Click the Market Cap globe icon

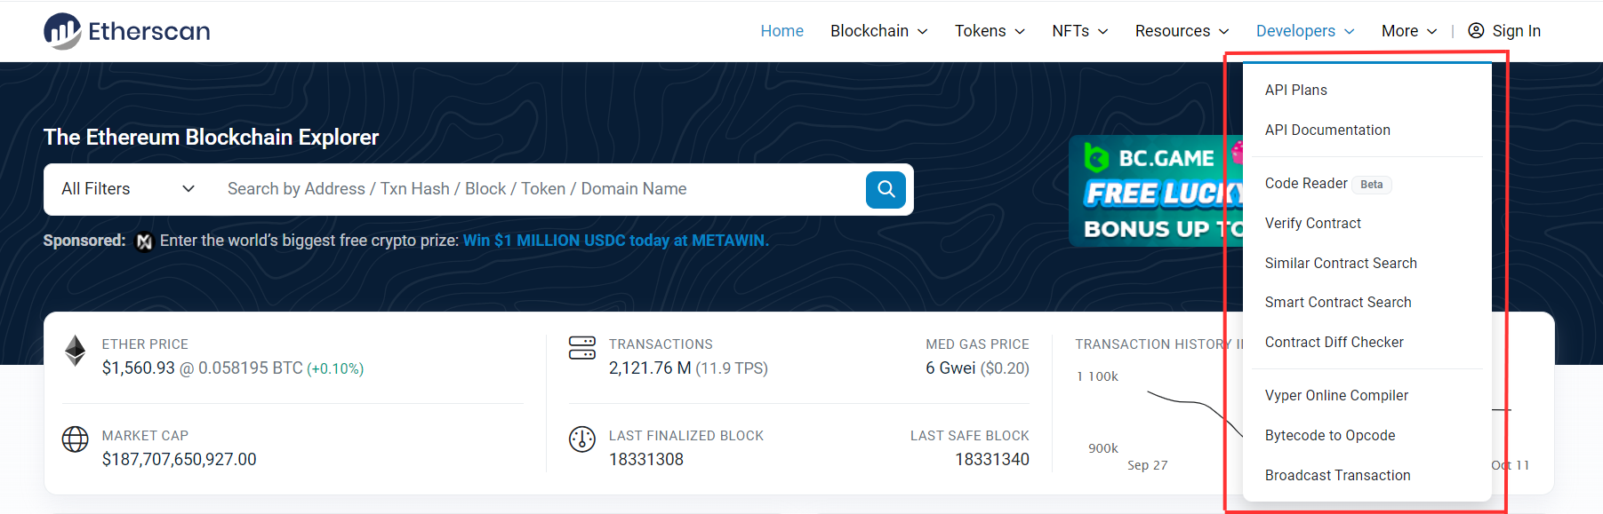tap(76, 439)
